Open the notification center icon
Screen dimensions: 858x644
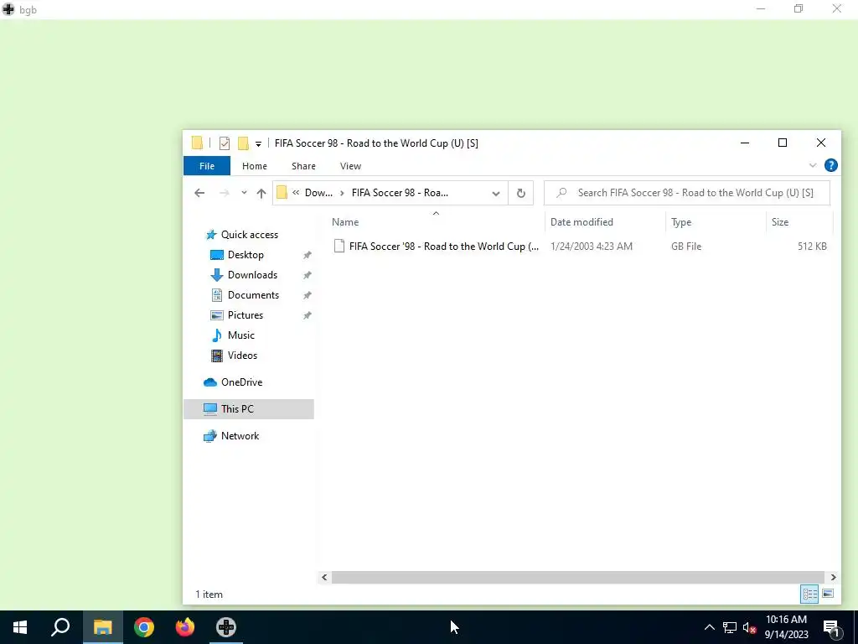830,627
